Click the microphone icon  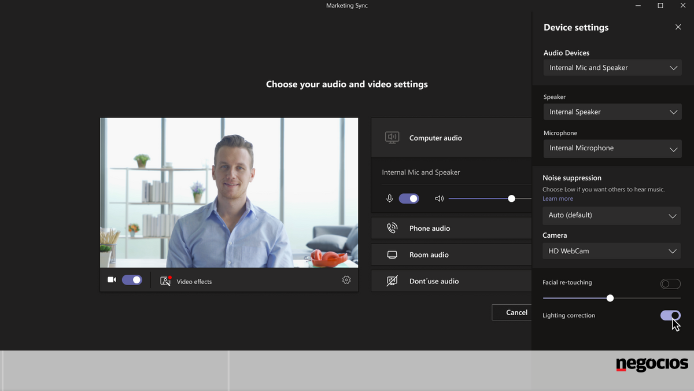coord(390,198)
